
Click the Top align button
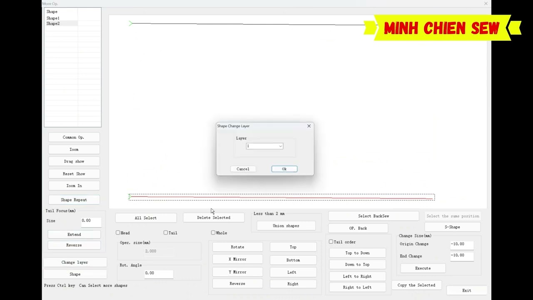(x=293, y=247)
